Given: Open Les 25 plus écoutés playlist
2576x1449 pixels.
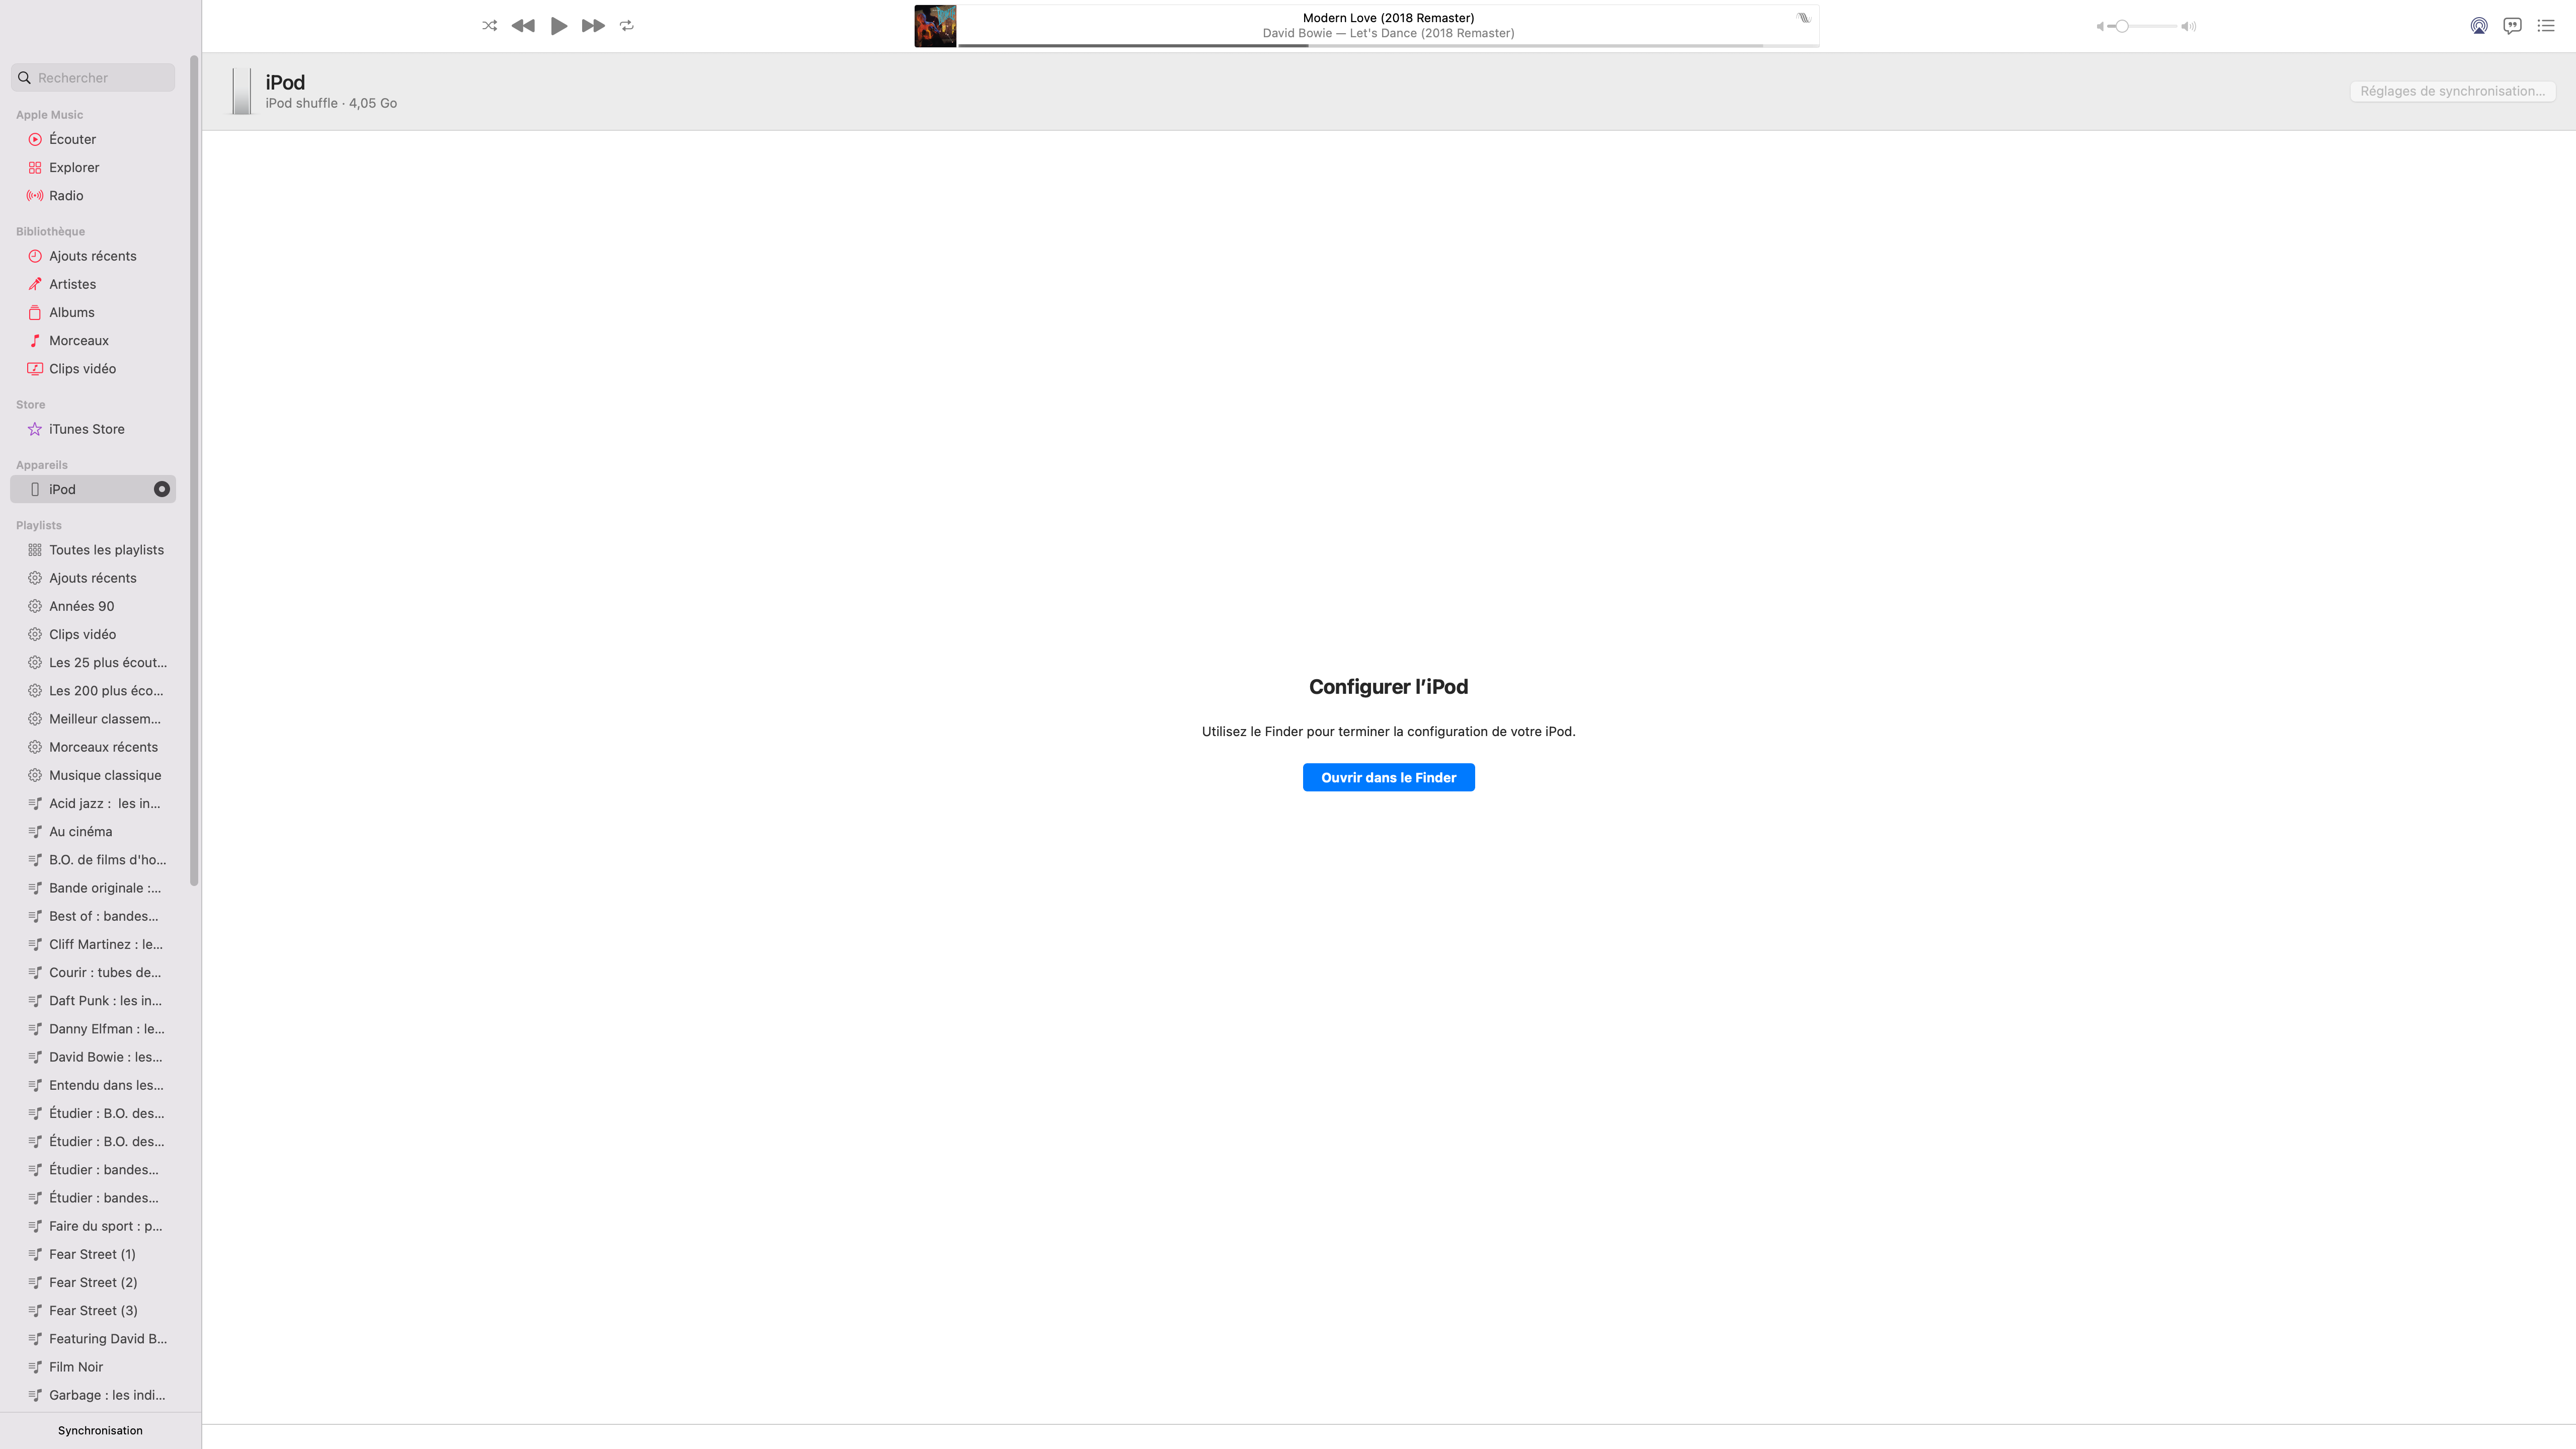Looking at the screenshot, I should (93, 662).
